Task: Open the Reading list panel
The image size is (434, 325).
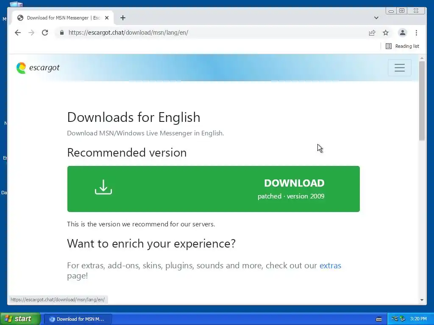Action: click(403, 46)
